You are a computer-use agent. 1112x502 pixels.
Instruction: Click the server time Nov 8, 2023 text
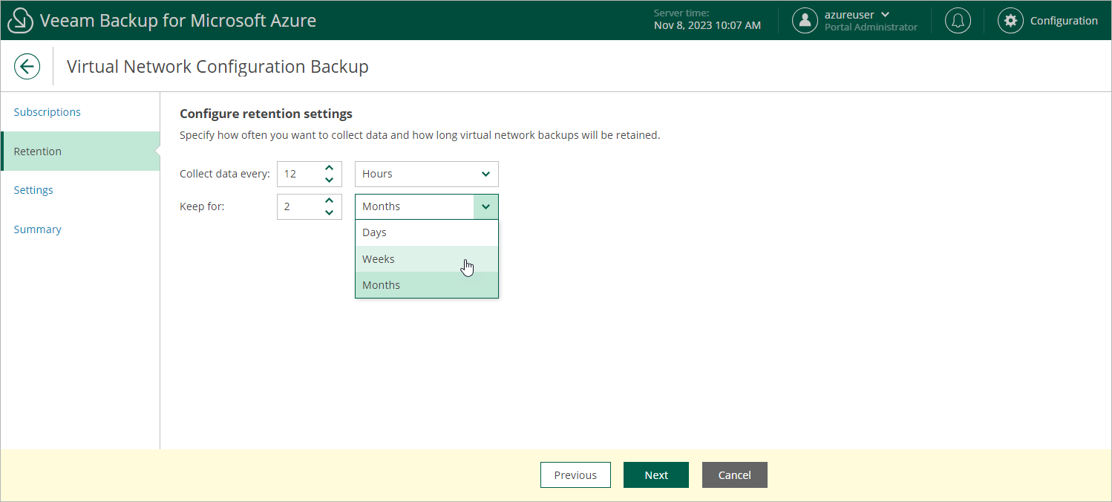pyautogui.click(x=707, y=25)
